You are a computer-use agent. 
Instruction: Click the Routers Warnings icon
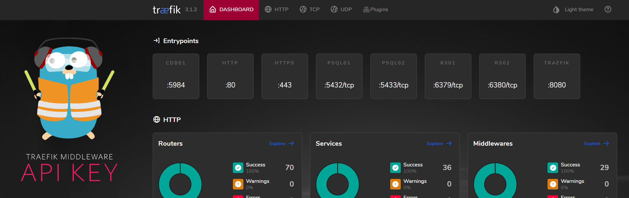[x=238, y=184]
